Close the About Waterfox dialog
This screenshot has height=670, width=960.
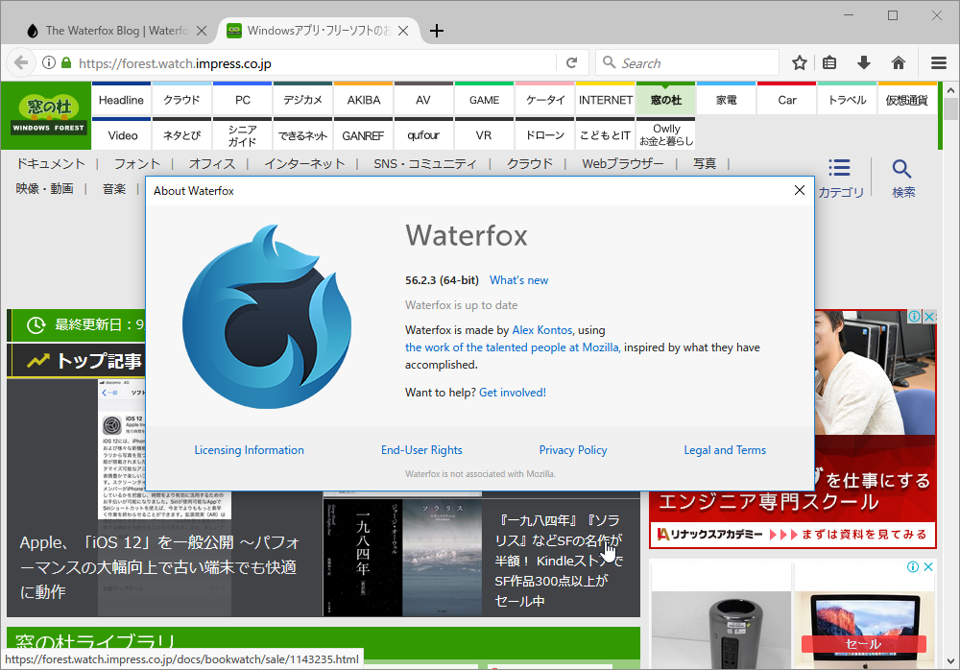click(800, 190)
